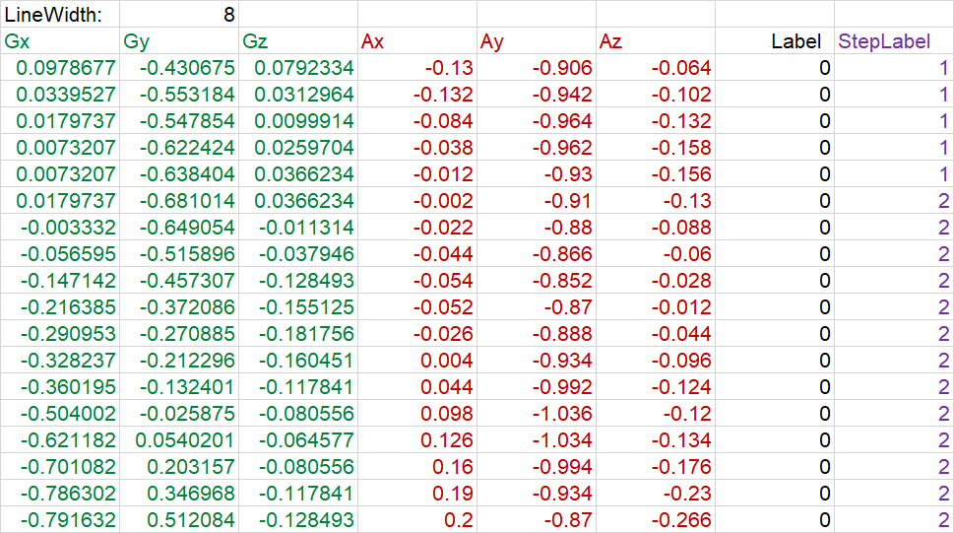Select the Label header cell
Screen dimensions: 954x533
click(x=775, y=41)
